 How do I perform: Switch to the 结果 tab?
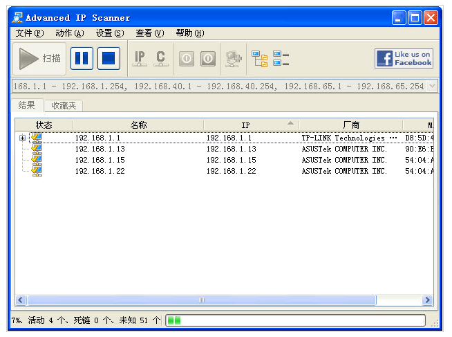(27, 105)
